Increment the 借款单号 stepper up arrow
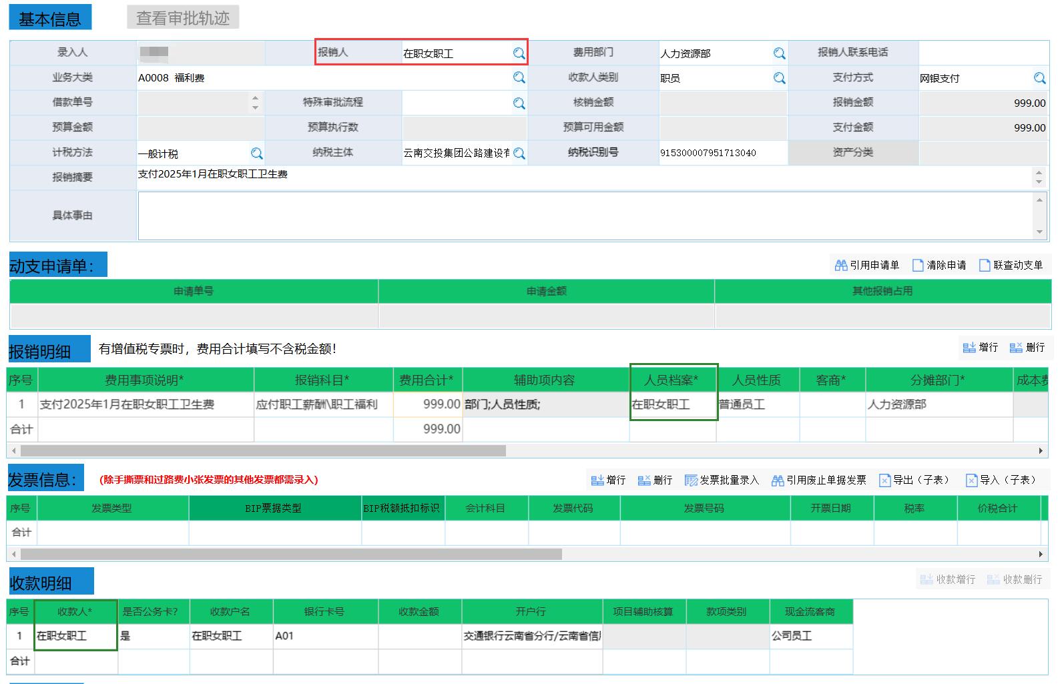The image size is (1060, 684). (x=255, y=98)
